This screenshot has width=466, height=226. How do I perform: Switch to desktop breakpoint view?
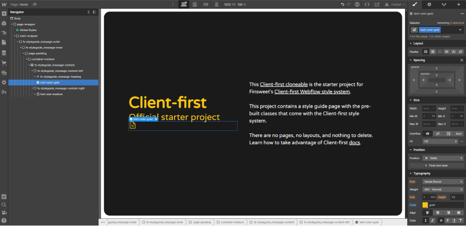[184, 5]
